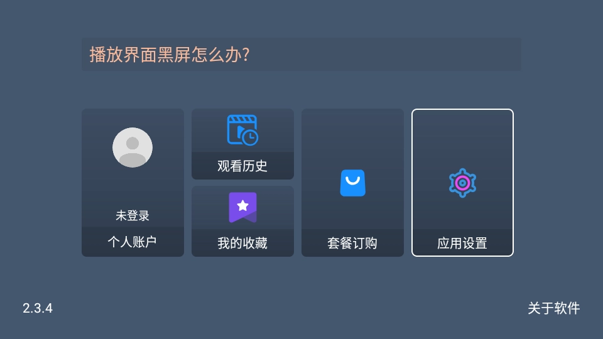This screenshot has height=339, width=603.
Task: Open the gear settings icon
Action: 463,183
